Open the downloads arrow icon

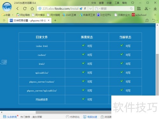155,9
